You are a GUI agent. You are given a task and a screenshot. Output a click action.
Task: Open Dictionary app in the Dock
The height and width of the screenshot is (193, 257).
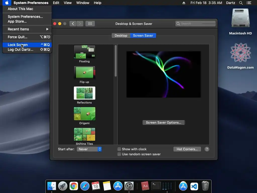[145, 186]
